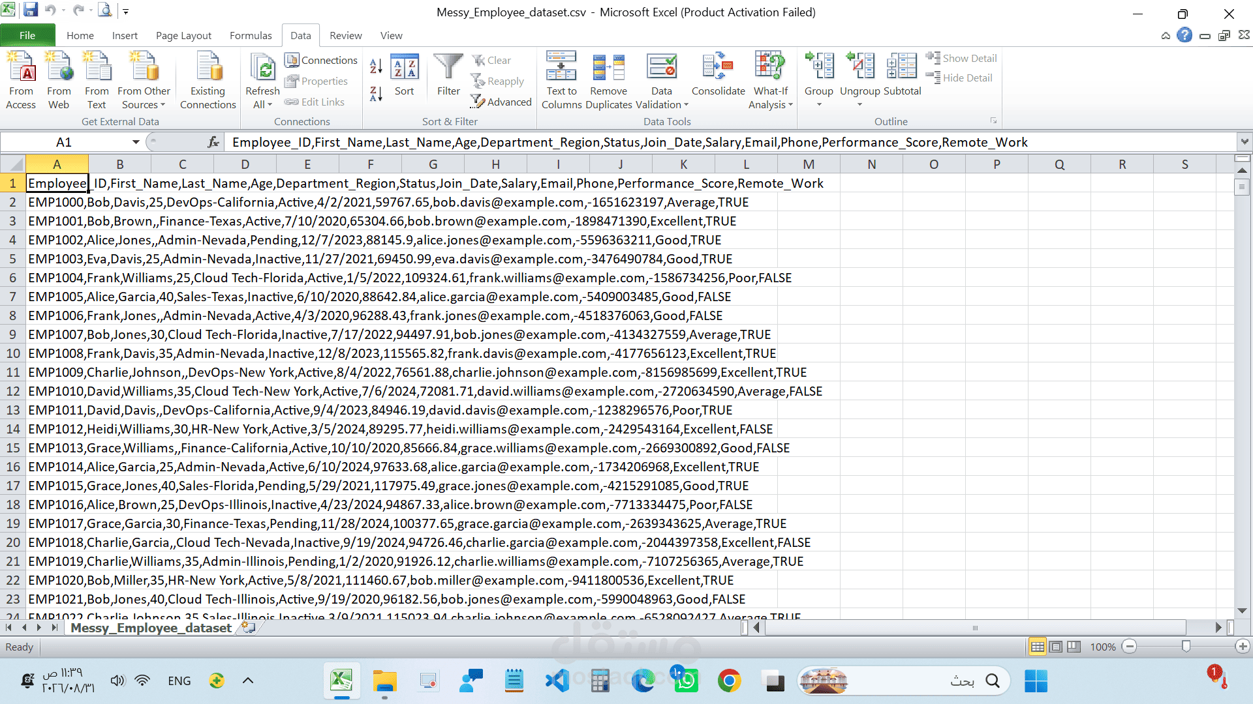Switch to the Formulas ribbon tab
The width and height of the screenshot is (1253, 704).
click(x=251, y=35)
